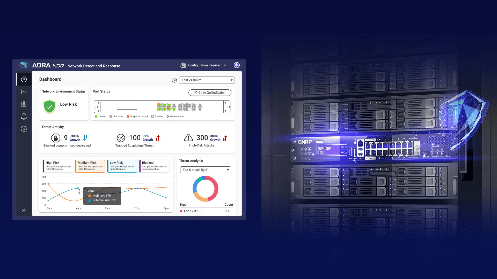The height and width of the screenshot is (279, 497).
Task: Click the 3pm data point on orange line
Action: 166,187
